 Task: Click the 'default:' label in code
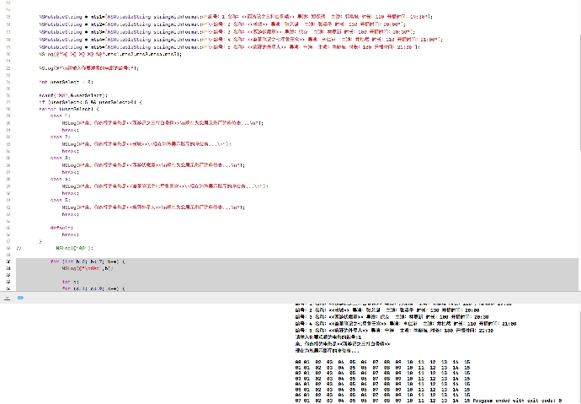[61, 229]
